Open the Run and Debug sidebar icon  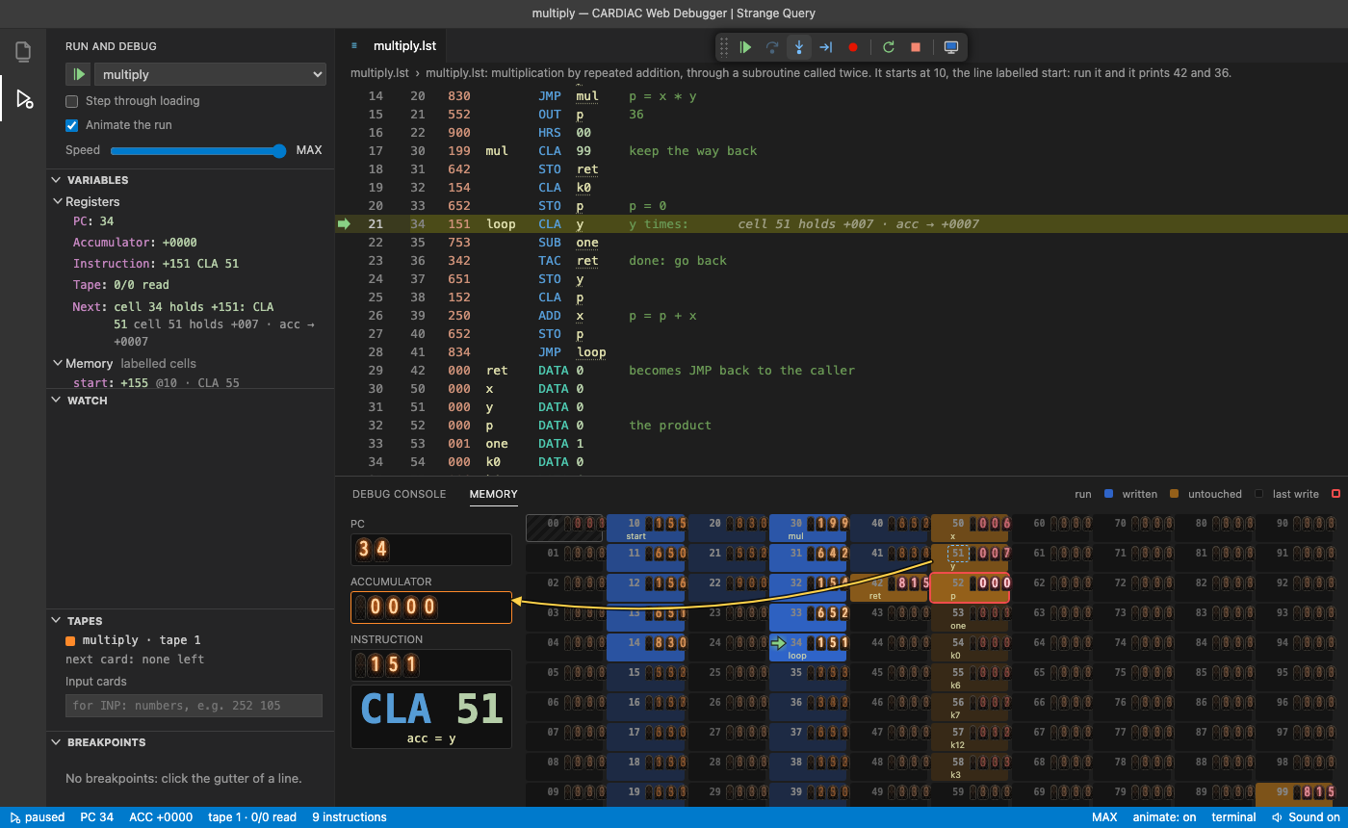point(23,98)
